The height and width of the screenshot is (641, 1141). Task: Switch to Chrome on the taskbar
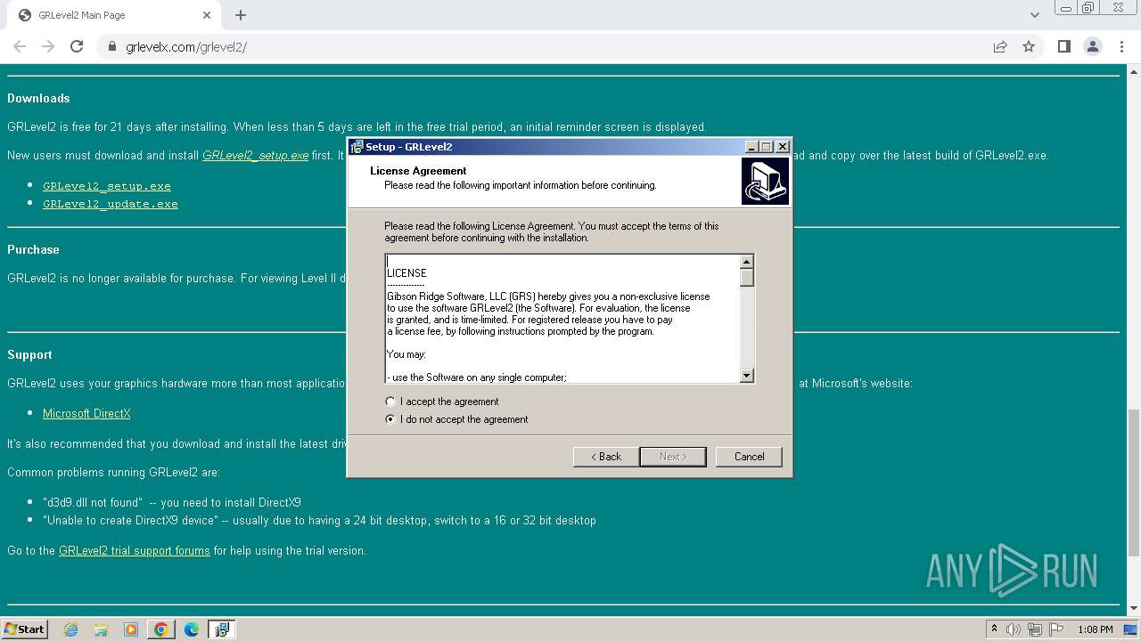(160, 629)
